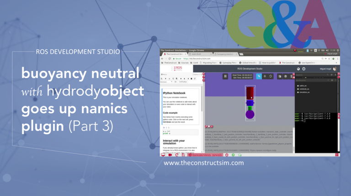Open the Markdown cell type dropdown
351x196 pixels.
click(166, 82)
